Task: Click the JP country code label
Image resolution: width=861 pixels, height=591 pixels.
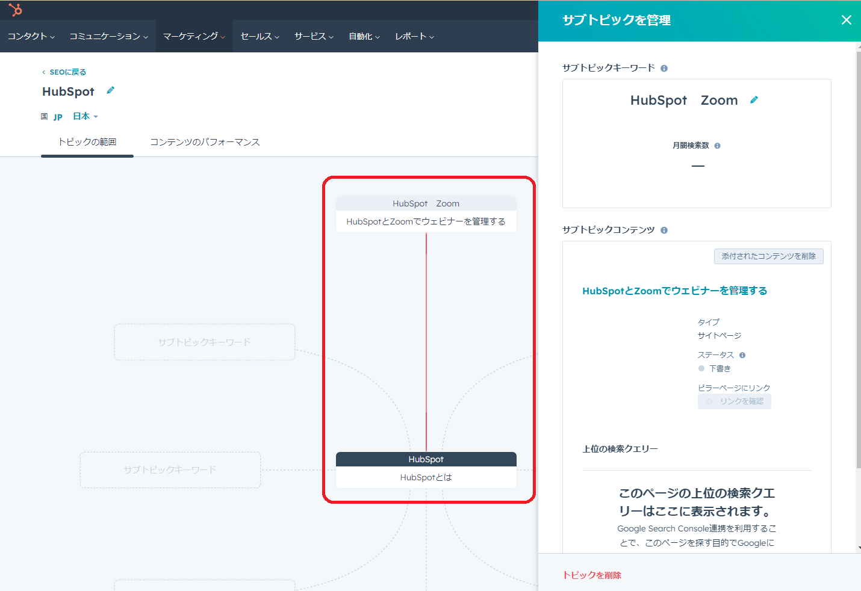Action: pos(58,117)
